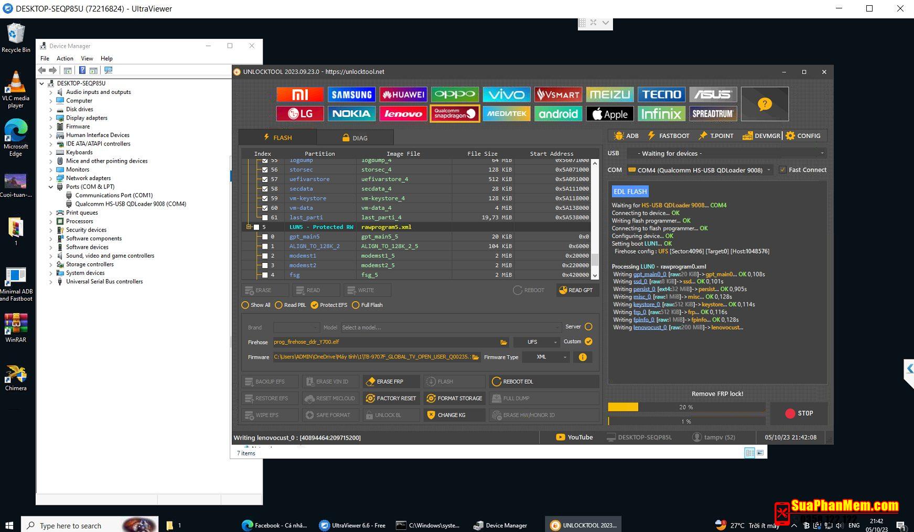Viewport: 914px width, 532px height.
Task: Browse for firmware folder icon
Action: pos(476,357)
